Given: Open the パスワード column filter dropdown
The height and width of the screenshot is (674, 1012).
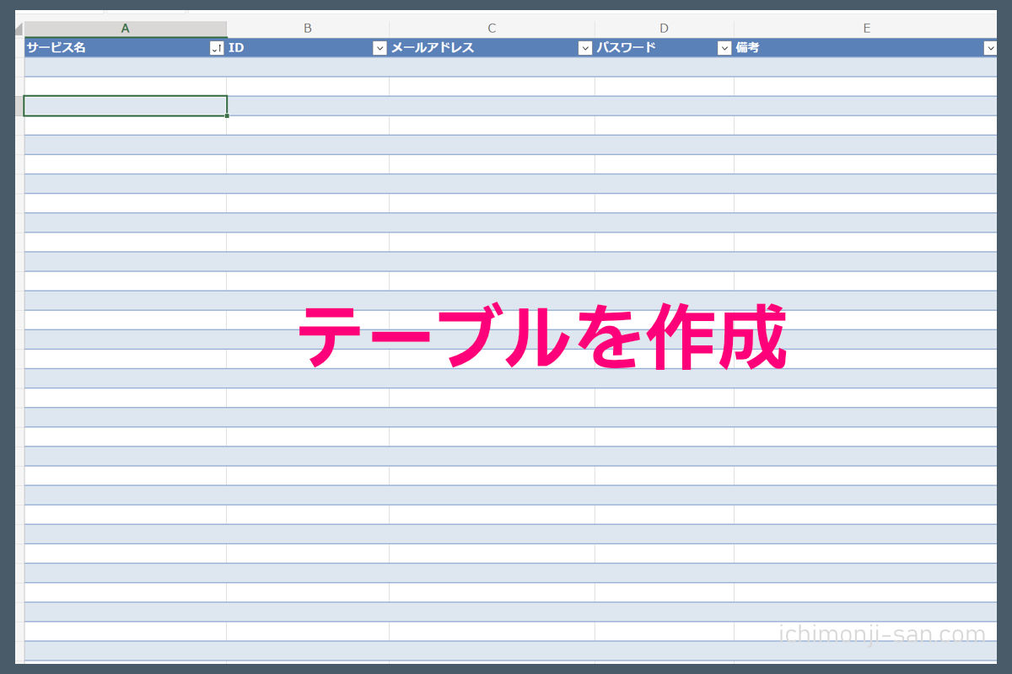Looking at the screenshot, I should pyautogui.click(x=724, y=48).
